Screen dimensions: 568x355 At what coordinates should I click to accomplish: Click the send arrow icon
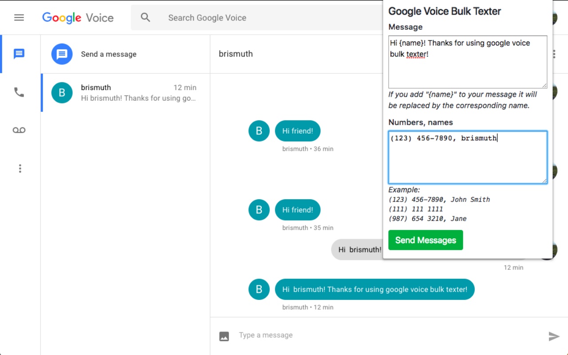point(554,336)
